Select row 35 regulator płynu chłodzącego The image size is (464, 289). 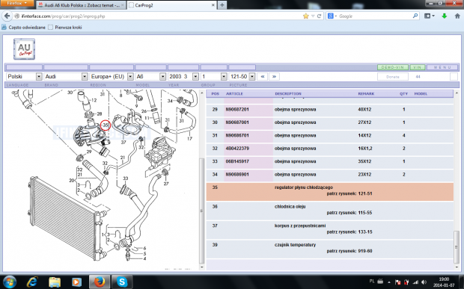(x=329, y=192)
